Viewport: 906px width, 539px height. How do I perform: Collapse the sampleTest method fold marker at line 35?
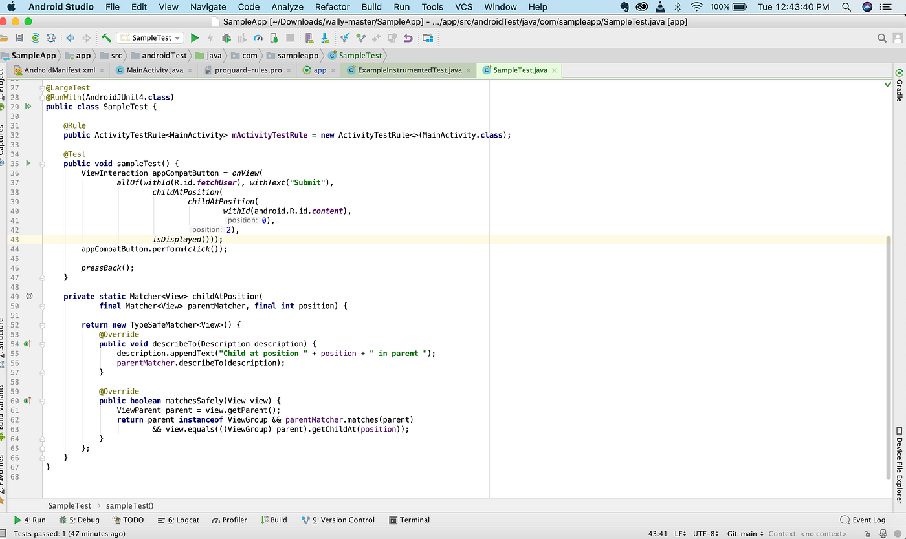click(42, 164)
